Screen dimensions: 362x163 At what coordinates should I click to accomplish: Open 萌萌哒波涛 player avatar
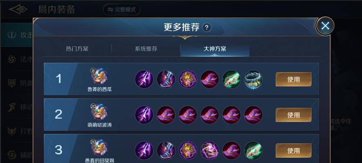click(x=99, y=112)
